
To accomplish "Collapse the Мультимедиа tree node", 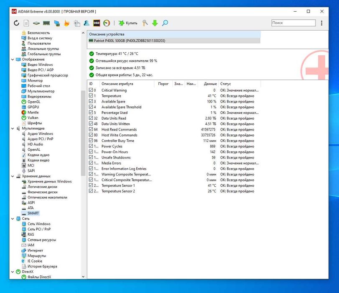I will tap(13, 129).
